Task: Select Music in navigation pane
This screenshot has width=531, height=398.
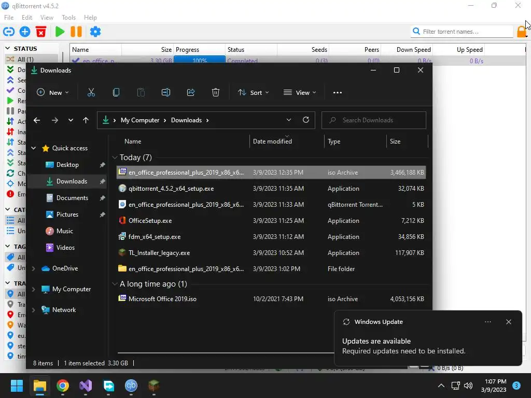Action: pos(64,231)
